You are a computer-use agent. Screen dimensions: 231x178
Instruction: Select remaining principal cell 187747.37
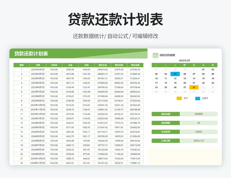coord(103,145)
